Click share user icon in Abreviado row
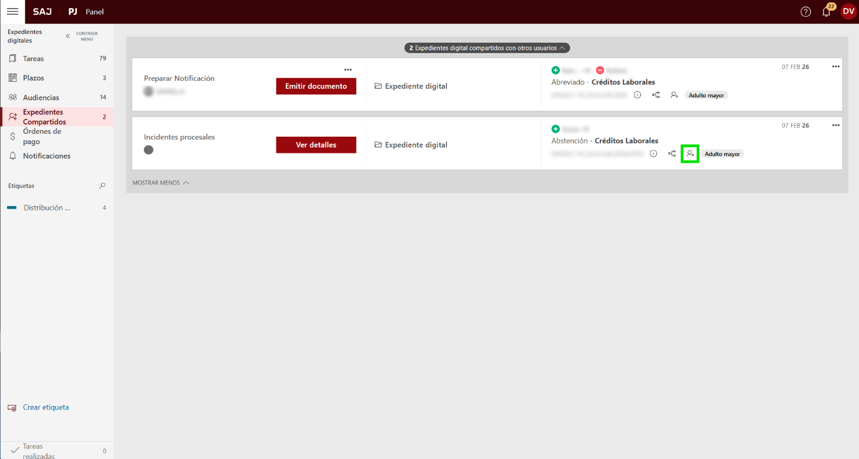The image size is (859, 459). coord(674,95)
